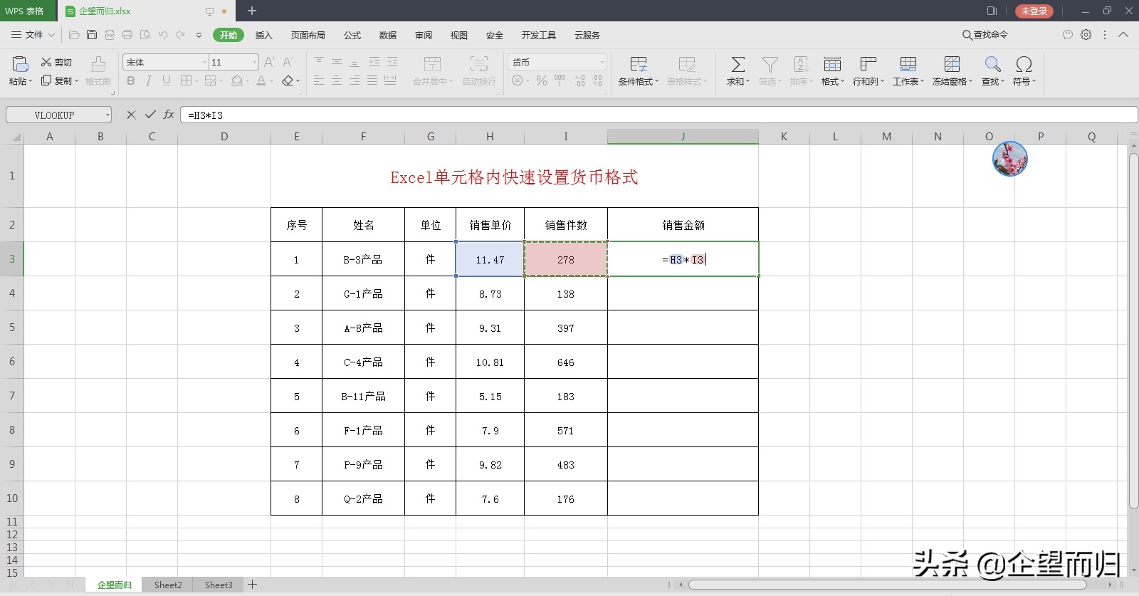Toggle percent style formatting

[542, 81]
